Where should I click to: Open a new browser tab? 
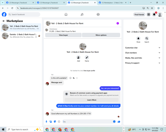[x=130, y=3]
